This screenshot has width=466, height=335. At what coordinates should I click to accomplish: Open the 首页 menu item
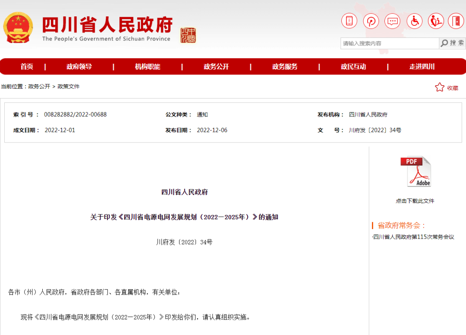(27, 67)
